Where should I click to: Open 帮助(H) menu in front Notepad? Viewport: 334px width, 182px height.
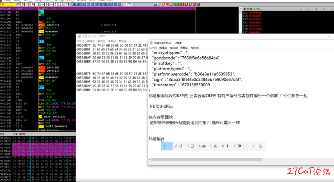click(x=195, y=48)
